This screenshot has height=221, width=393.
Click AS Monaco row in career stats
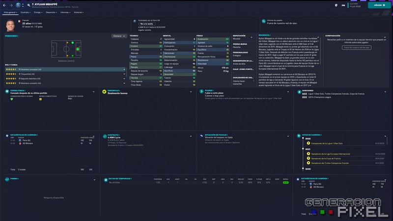pos(52,143)
